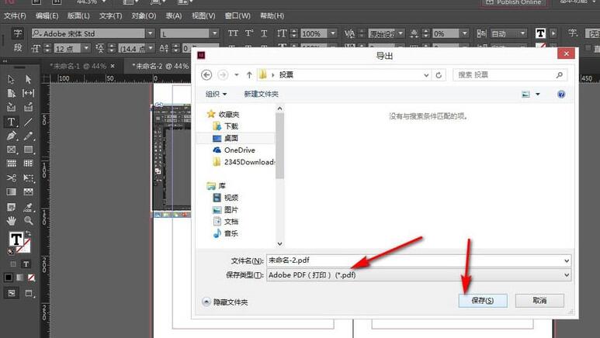Select the Page tool
This screenshot has height=338, width=600.
[11, 93]
